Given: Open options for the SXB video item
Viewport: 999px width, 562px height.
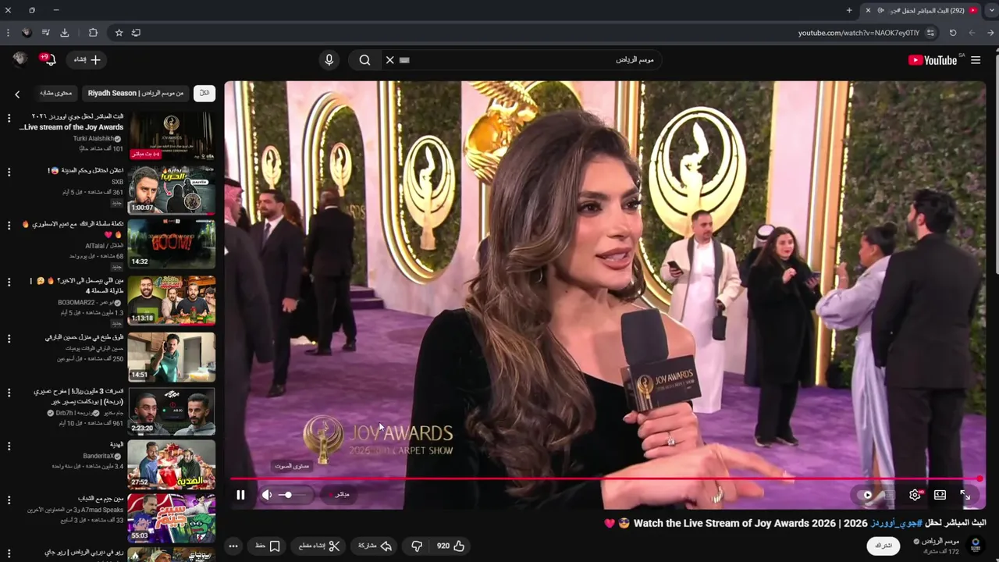Looking at the screenshot, I should 9,172.
